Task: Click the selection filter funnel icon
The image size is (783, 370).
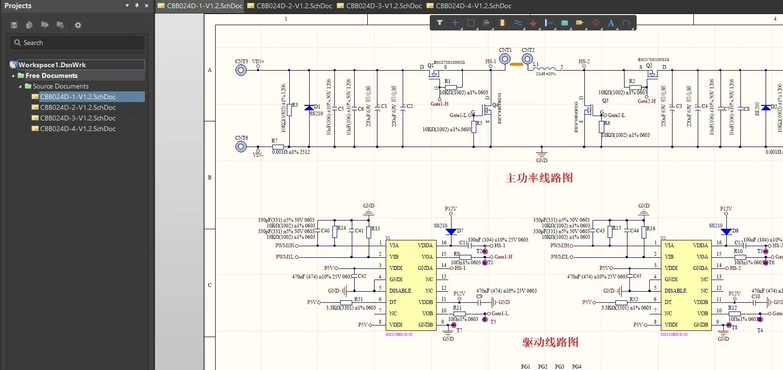Action: 439,23
